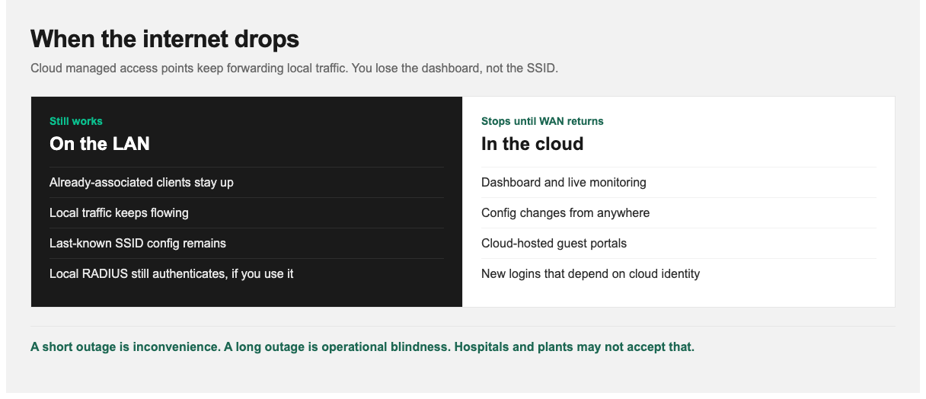Select the subtitle about cloud managed access points
This screenshot has width=926, height=399.
click(295, 69)
